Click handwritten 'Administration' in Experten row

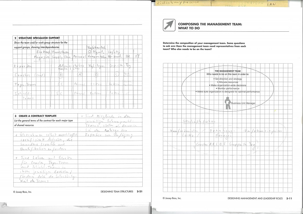pos(71,66)
